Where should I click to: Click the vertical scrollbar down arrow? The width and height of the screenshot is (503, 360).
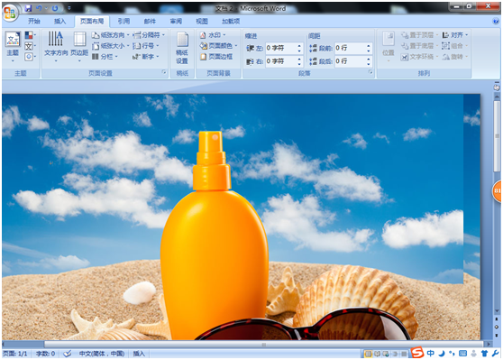pyautogui.click(x=497, y=311)
